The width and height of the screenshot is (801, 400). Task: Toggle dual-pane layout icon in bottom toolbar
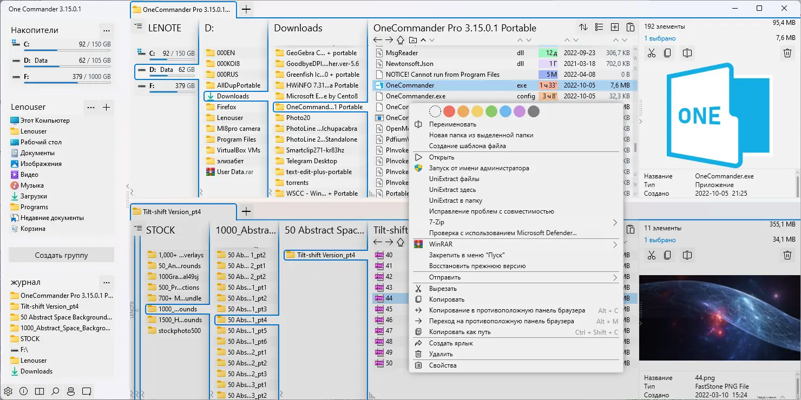click(40, 391)
